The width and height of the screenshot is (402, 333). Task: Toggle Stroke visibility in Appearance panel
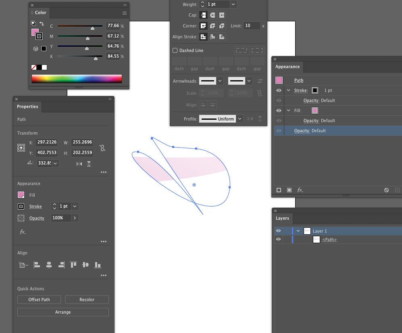pyautogui.click(x=279, y=90)
